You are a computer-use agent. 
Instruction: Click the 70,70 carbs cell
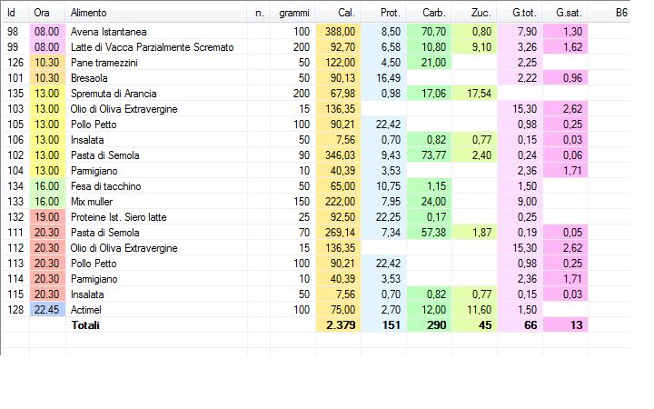tap(429, 32)
